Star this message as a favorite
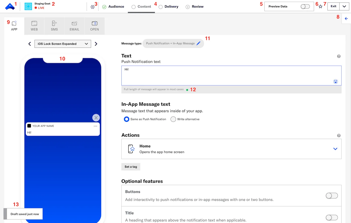This screenshot has width=351, height=223. tap(320, 7)
